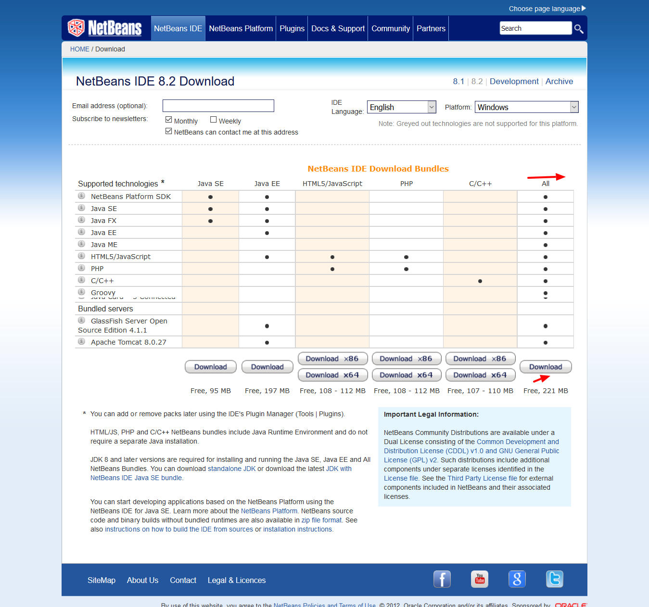
Task: Click HTML5/JavaScript Download x64 button
Action: point(332,375)
